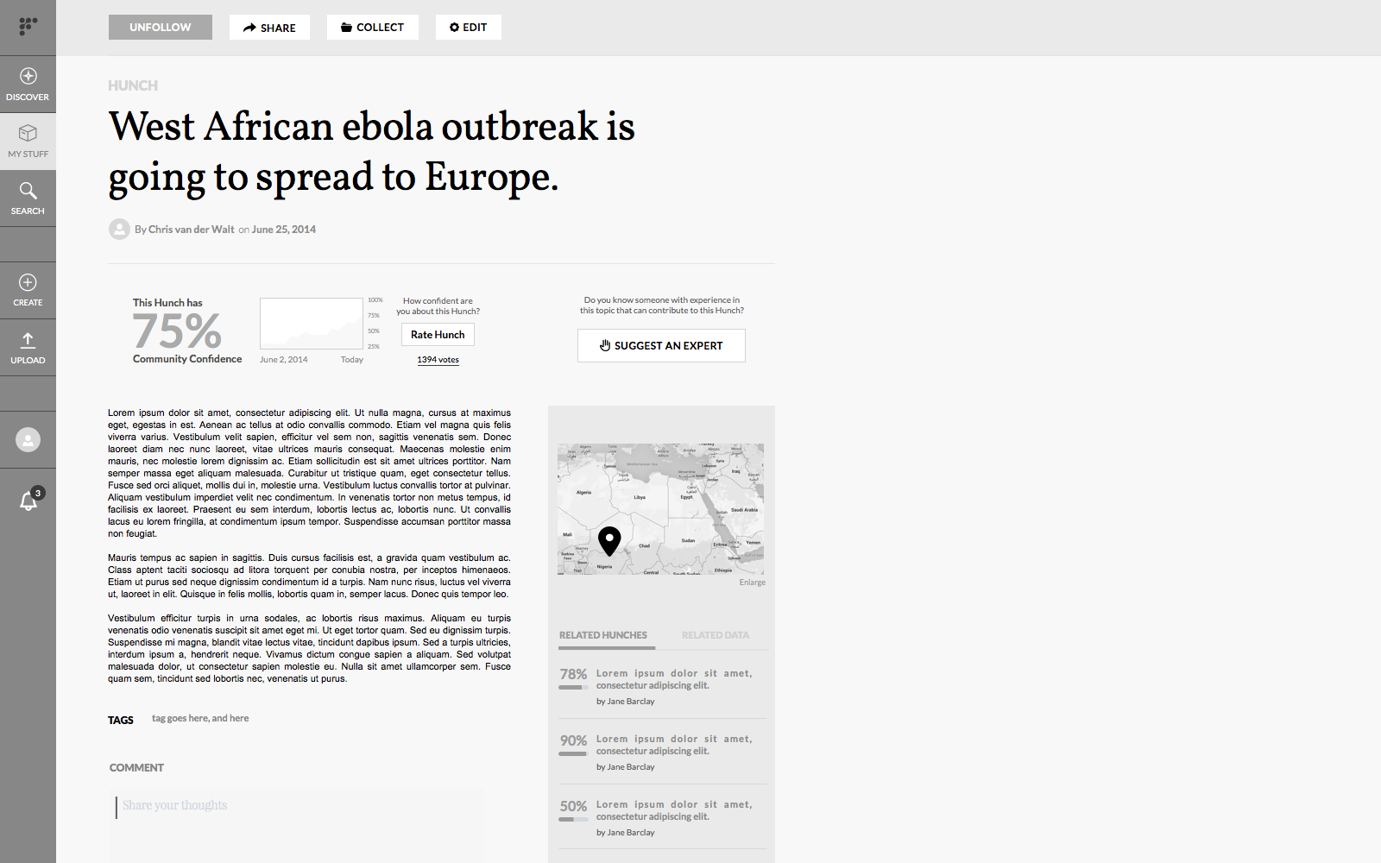Click the Hunch title about ebola outbreak

pyautogui.click(x=371, y=152)
